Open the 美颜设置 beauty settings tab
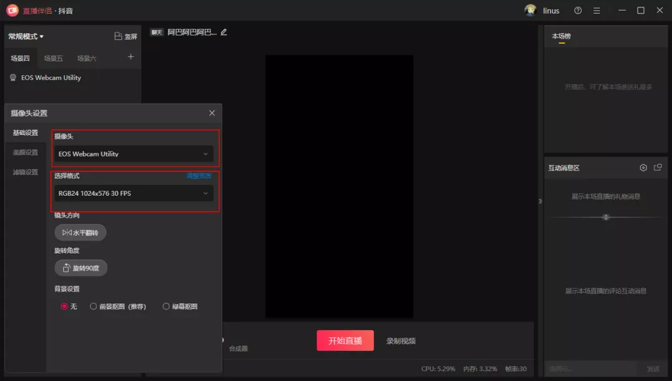The image size is (672, 381). pyautogui.click(x=26, y=152)
